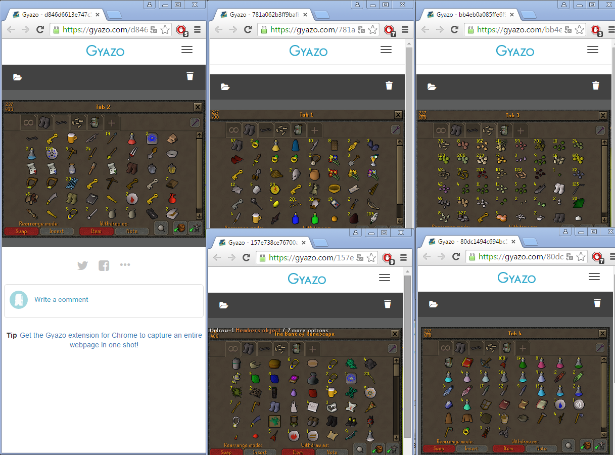Open new tab button in 157e window

click(x=320, y=243)
